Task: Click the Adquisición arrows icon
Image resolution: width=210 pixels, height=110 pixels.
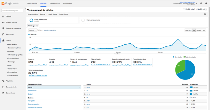Action: (3, 81)
